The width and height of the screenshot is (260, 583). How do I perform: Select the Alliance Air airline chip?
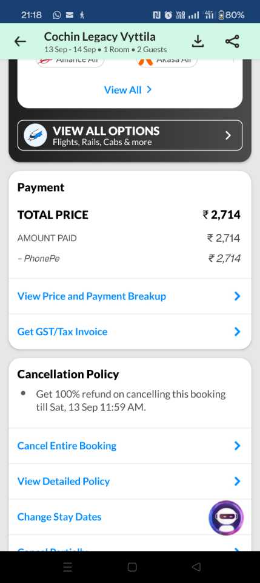70,61
